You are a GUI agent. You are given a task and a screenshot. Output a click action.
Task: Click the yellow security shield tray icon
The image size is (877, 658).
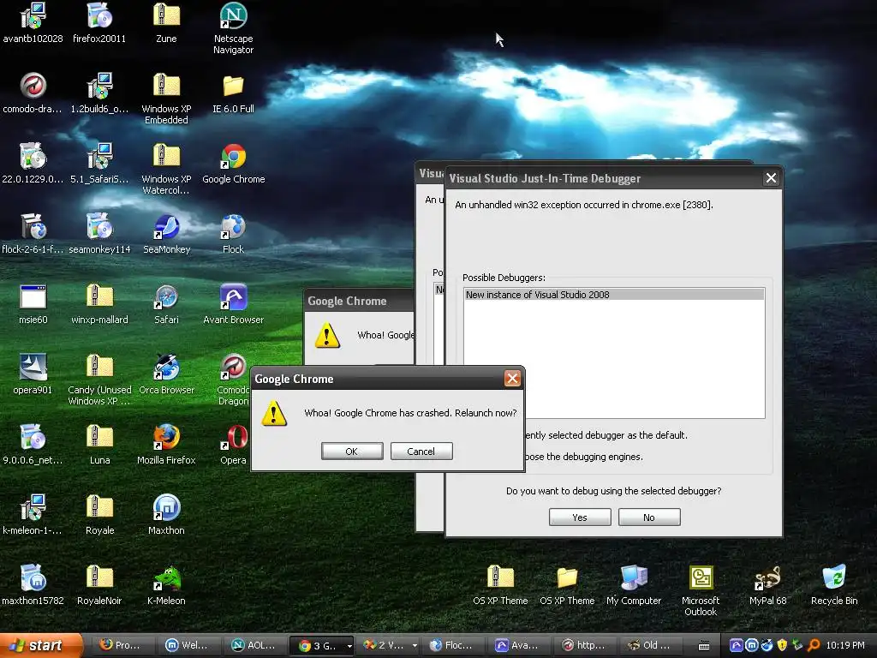[782, 645]
